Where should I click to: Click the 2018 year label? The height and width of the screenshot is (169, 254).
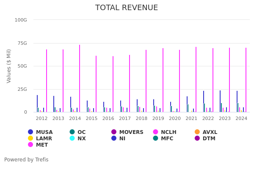[x=141, y=119]
